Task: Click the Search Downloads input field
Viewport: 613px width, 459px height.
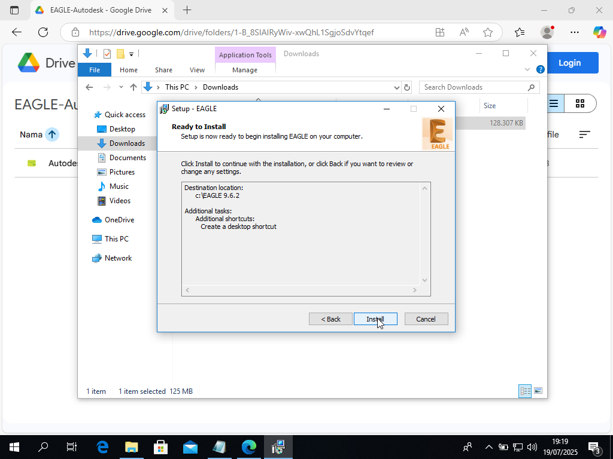Action: coord(473,87)
